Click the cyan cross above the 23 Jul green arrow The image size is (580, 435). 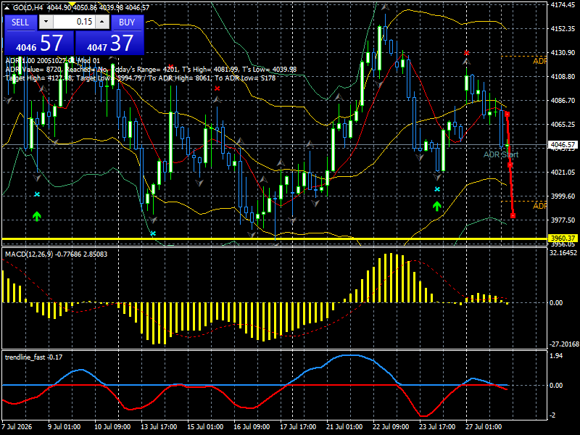437,189
